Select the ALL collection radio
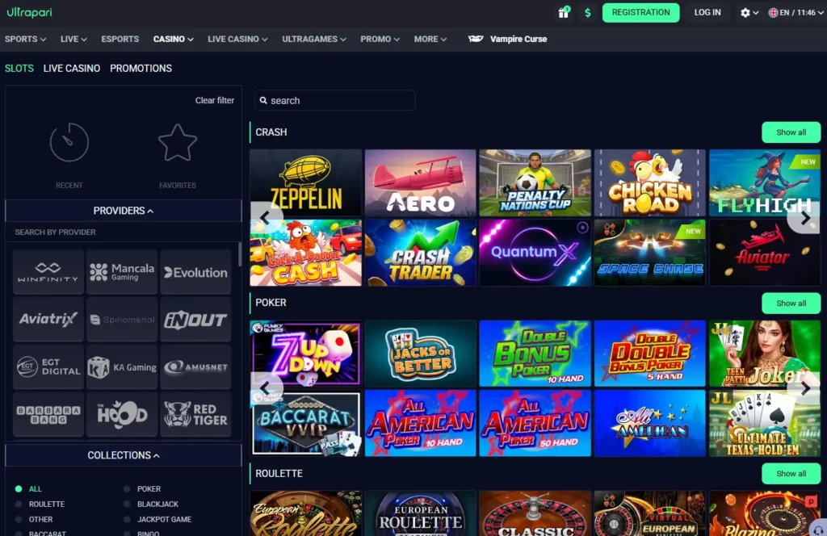 [19, 489]
